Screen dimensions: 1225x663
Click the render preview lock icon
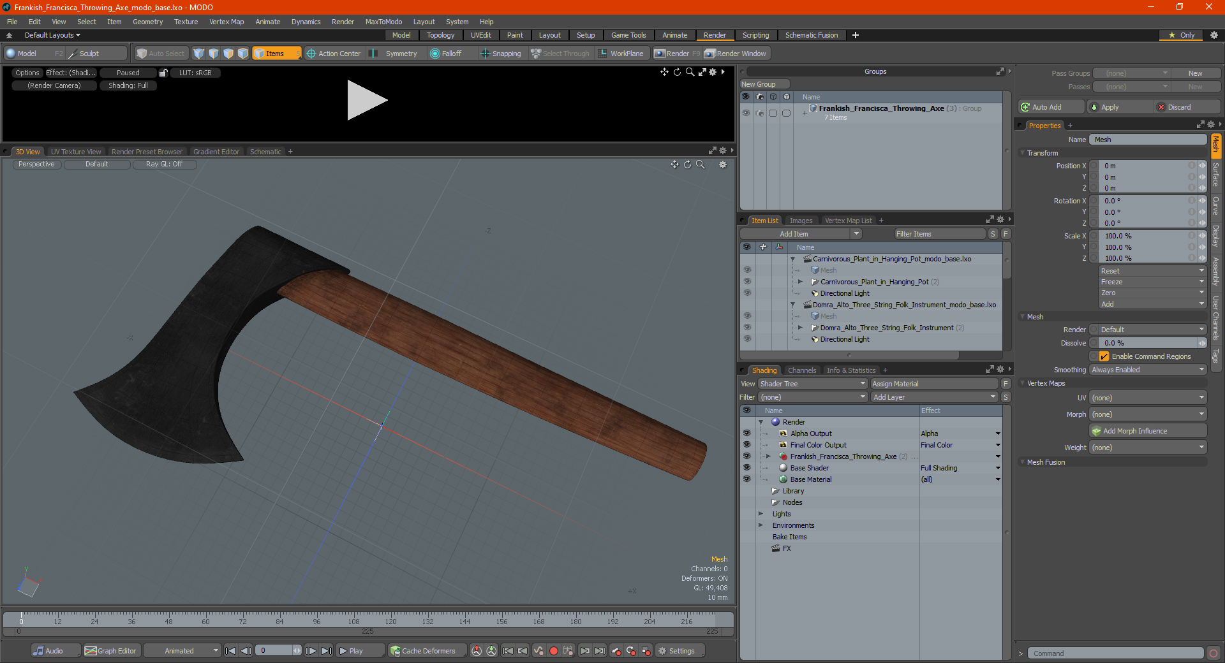point(163,73)
